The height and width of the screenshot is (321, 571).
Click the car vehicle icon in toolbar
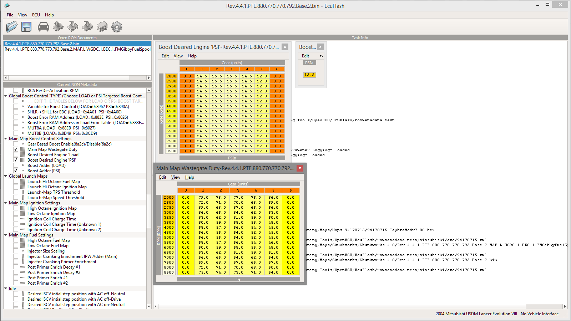pos(43,27)
